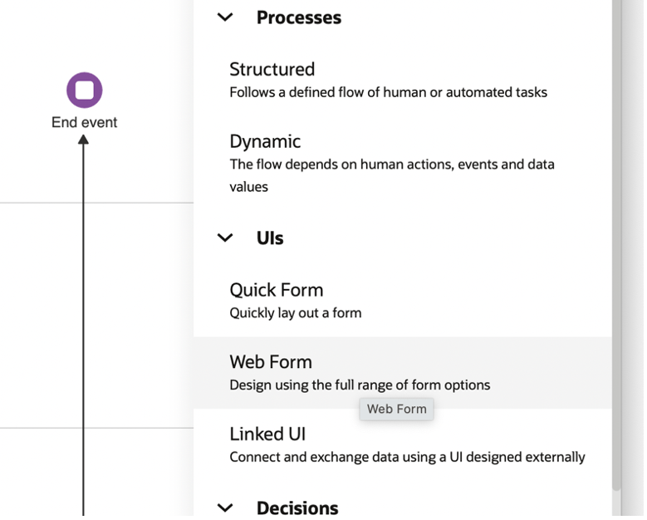The width and height of the screenshot is (647, 520).
Task: Collapse the UIs section chevron
Action: (x=225, y=238)
